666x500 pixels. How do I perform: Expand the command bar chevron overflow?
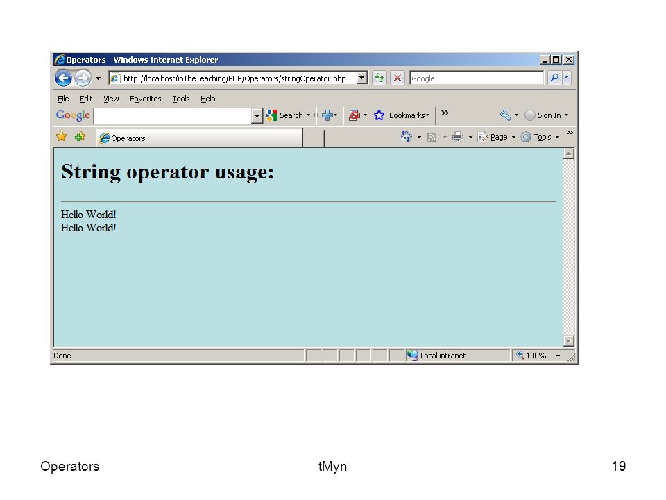click(x=570, y=133)
